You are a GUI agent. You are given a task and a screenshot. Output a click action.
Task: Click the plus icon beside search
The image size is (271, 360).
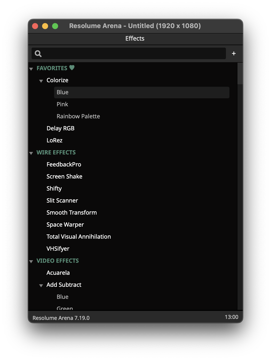(x=234, y=53)
